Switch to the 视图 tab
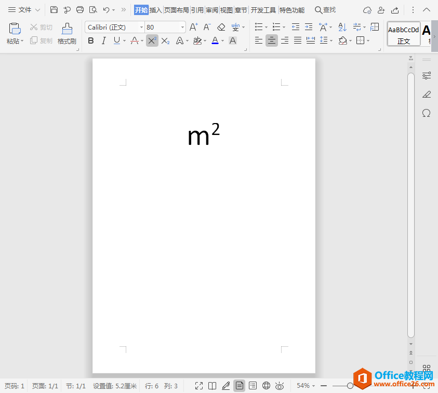Screen dimensions: 438x393 [226, 10]
